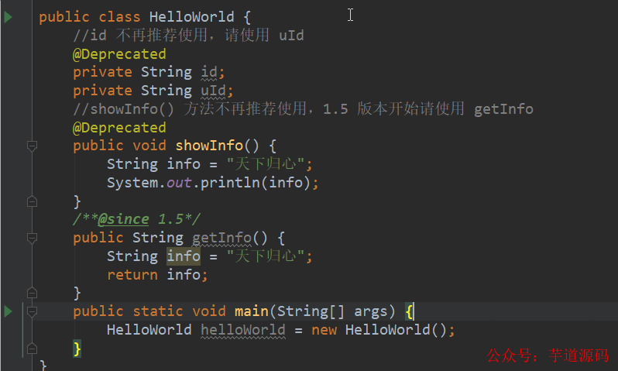
Task: Click the highlighted closing brace of main
Action: pos(77,349)
